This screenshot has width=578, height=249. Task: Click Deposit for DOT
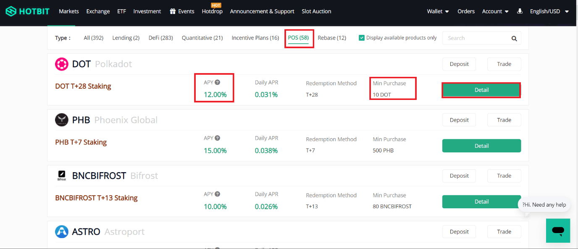(459, 64)
